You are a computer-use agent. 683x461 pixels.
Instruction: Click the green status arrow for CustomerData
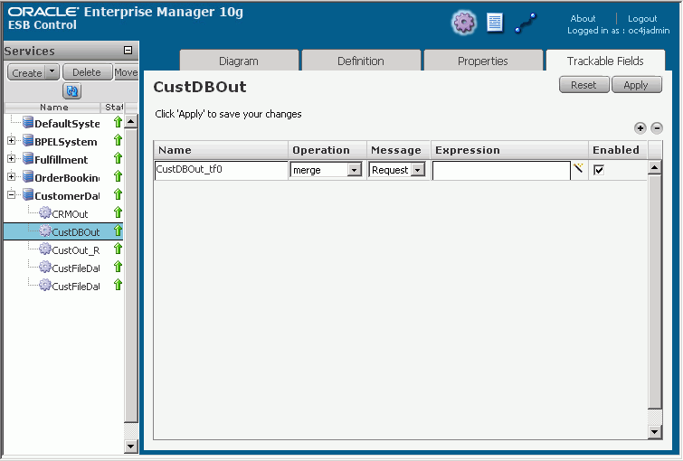pyautogui.click(x=118, y=194)
